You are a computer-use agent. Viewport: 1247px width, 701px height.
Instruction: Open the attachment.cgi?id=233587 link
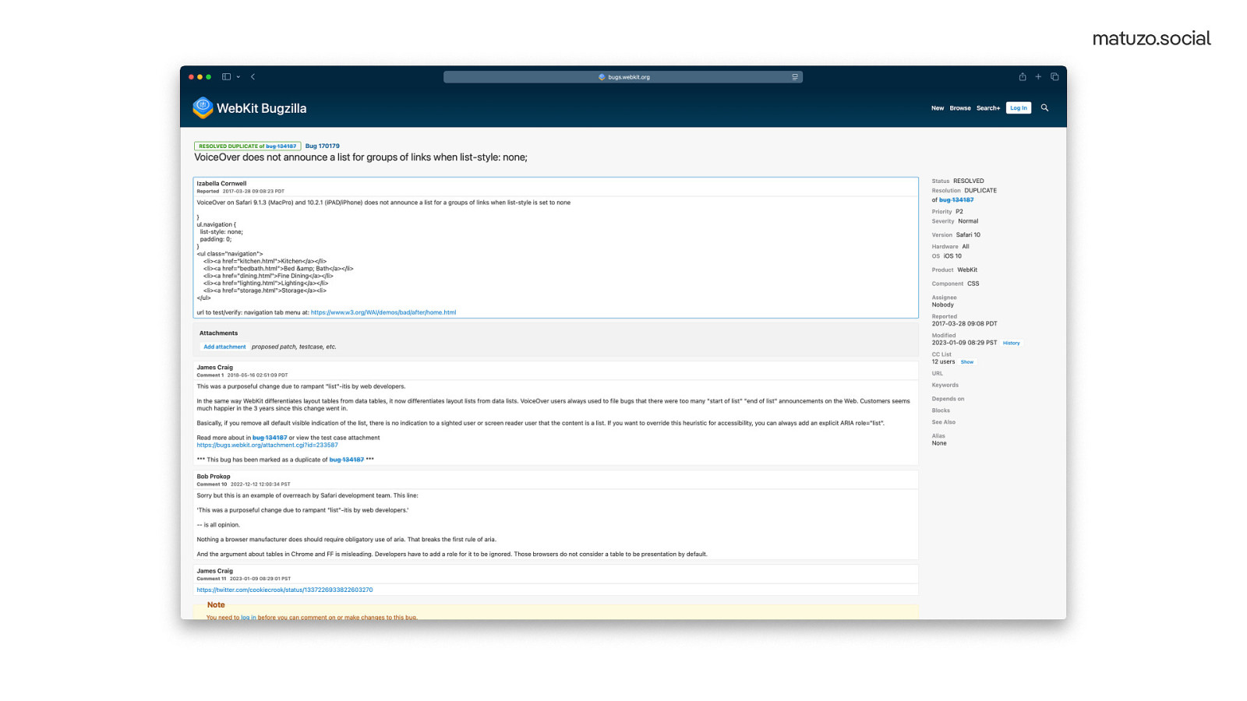(267, 445)
